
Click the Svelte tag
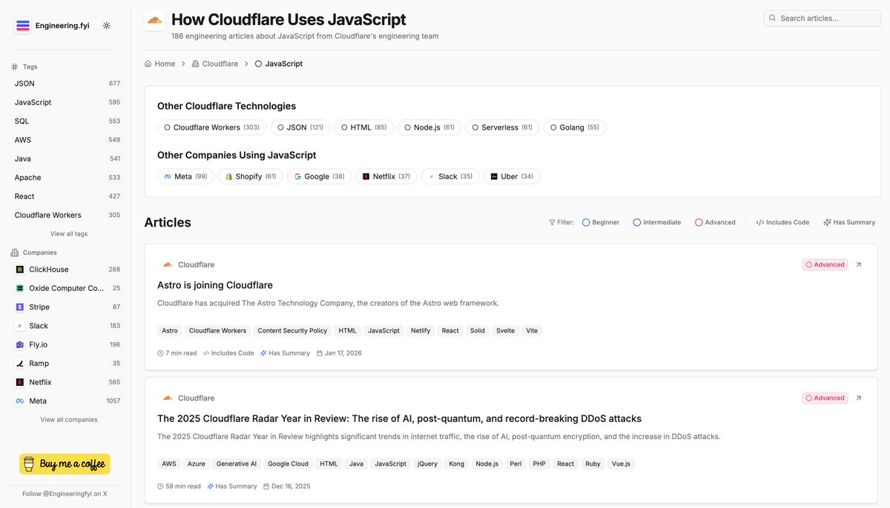coord(505,330)
